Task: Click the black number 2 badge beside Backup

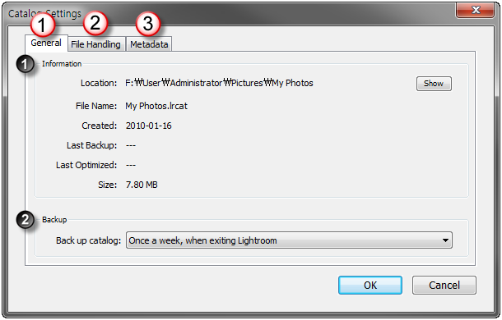Action: tap(25, 220)
